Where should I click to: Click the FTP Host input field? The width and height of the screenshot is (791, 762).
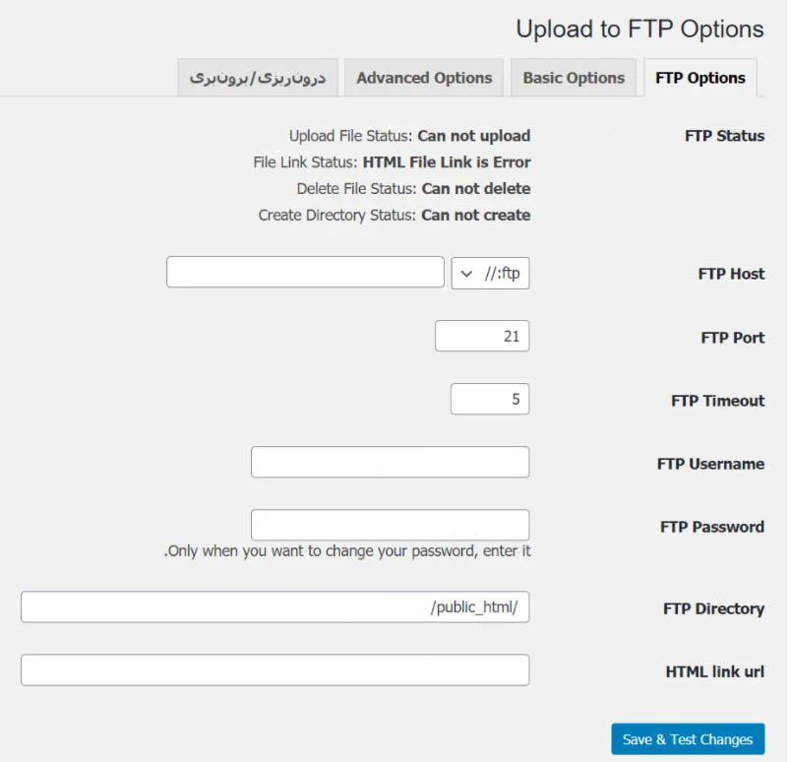pos(305,272)
